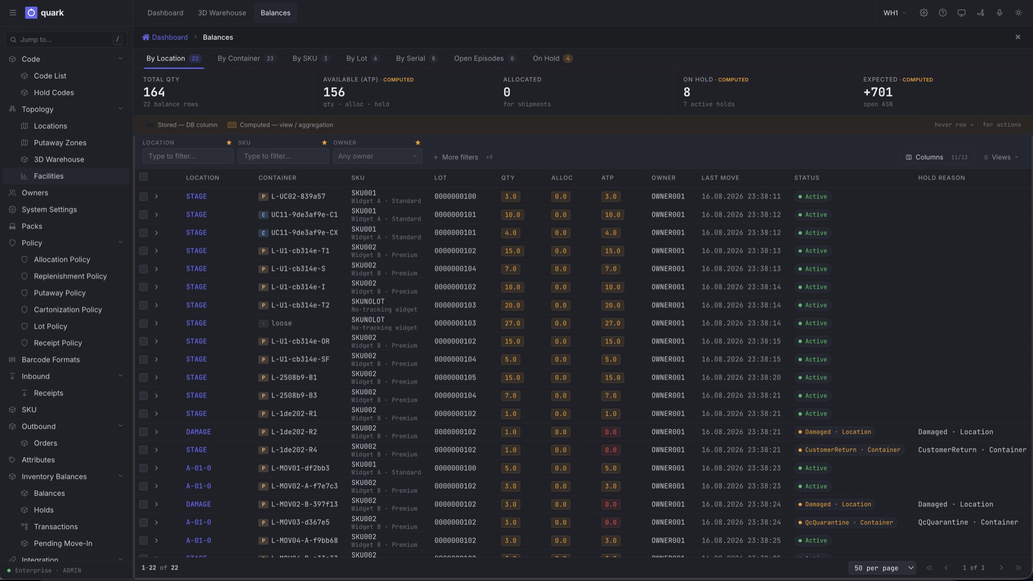Open the Columns selector button

[x=937, y=157]
